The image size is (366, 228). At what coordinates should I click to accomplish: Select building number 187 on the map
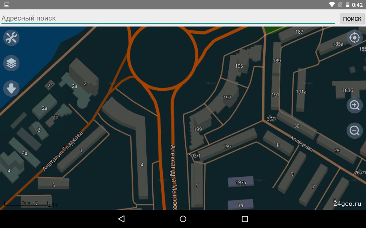click(299, 32)
